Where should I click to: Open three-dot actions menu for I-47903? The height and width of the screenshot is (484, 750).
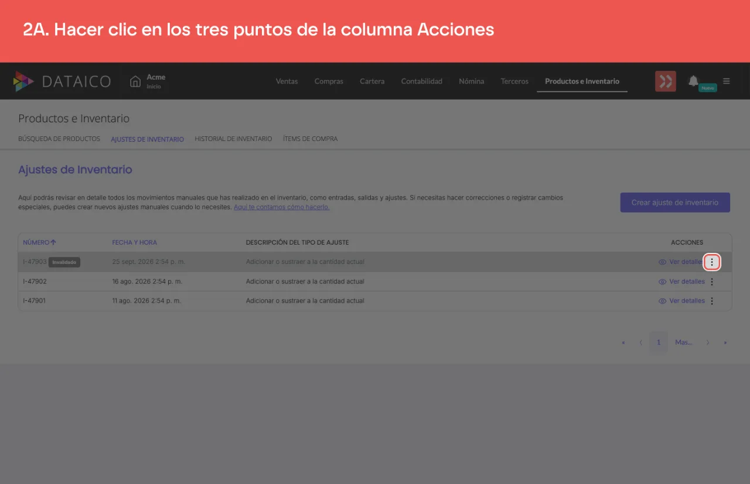pos(712,262)
